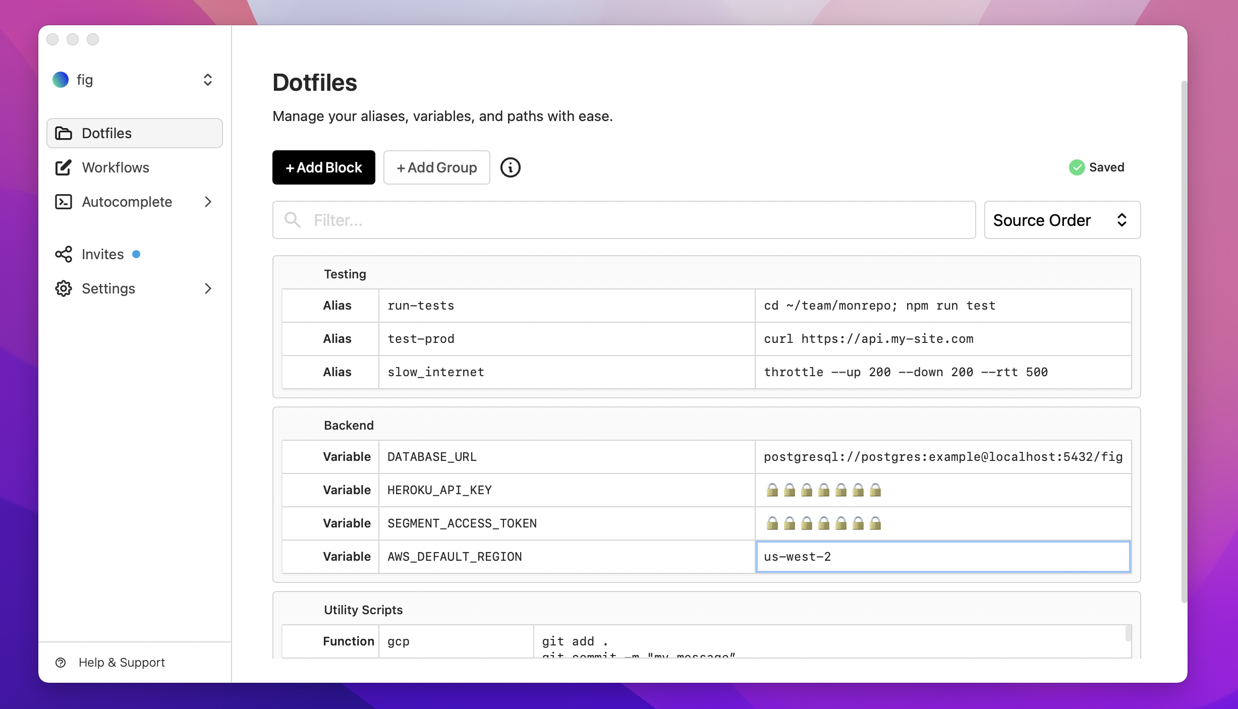Click the Invites share icon

[x=64, y=254]
